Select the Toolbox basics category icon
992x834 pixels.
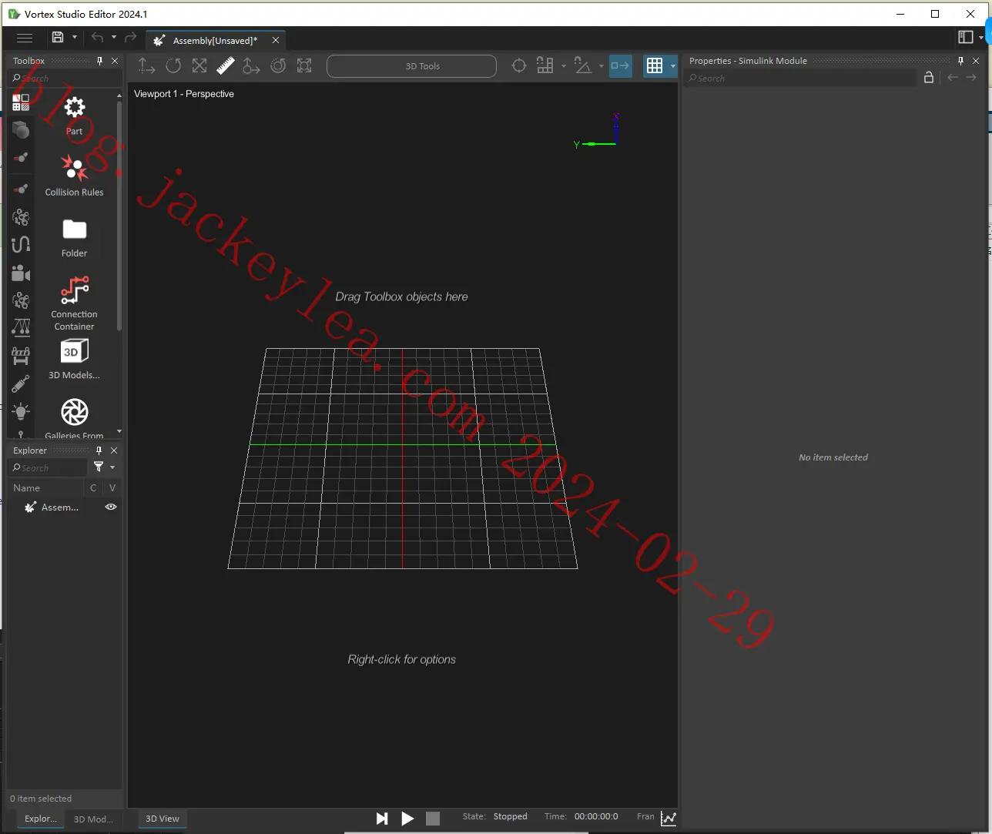[21, 102]
